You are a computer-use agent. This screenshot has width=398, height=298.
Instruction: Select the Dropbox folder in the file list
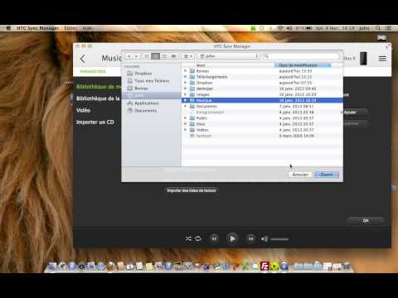tap(262, 83)
